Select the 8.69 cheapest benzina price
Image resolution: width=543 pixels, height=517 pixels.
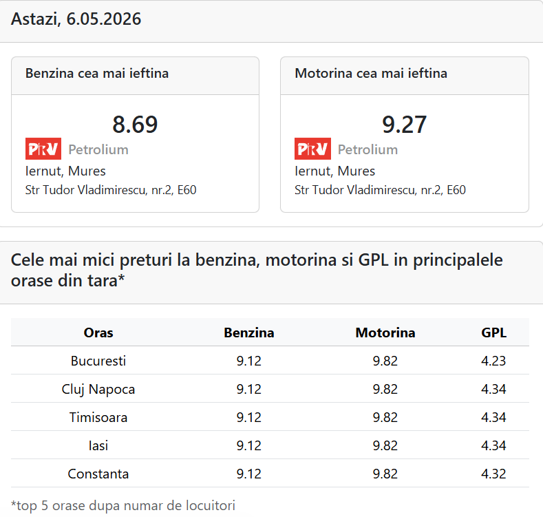coord(135,125)
